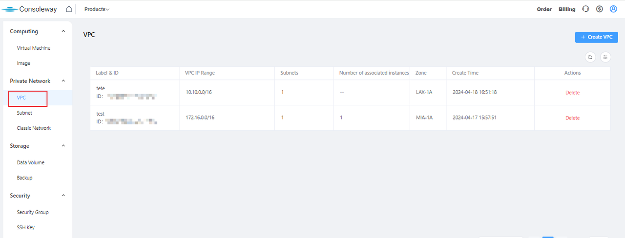This screenshot has width=625, height=238.
Task: Open the customer support headset icon
Action: tap(586, 9)
